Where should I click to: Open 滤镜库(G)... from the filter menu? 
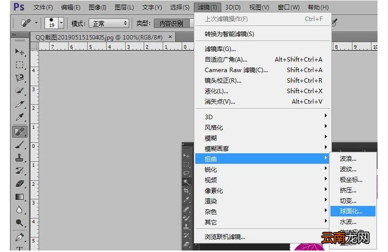pyautogui.click(x=263, y=49)
